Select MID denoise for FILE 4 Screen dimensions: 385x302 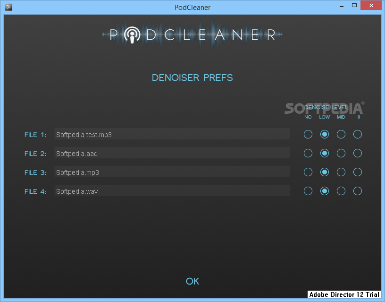(x=341, y=191)
